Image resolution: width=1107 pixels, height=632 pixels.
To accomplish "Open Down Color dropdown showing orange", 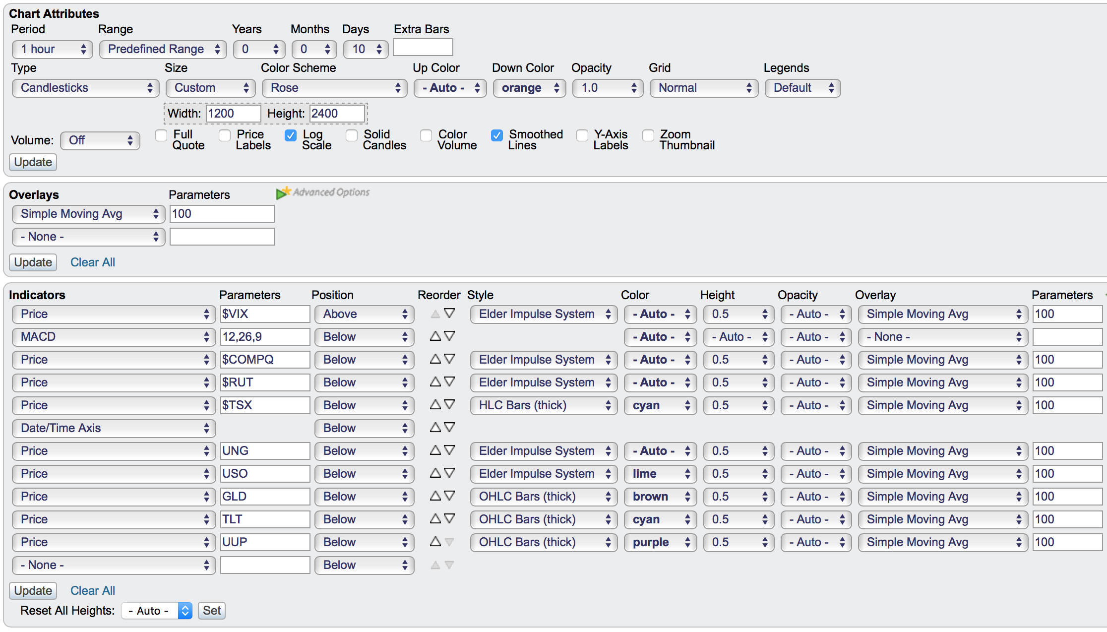I will coord(529,88).
